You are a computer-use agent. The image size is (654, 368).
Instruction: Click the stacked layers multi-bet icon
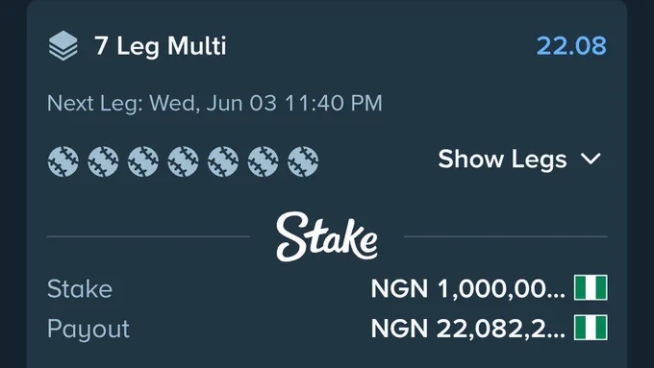pyautogui.click(x=63, y=46)
